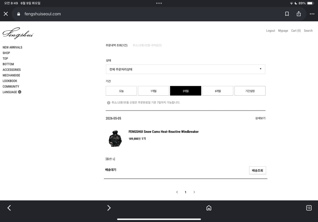Click the option text [옵션: L]

pos(110,159)
